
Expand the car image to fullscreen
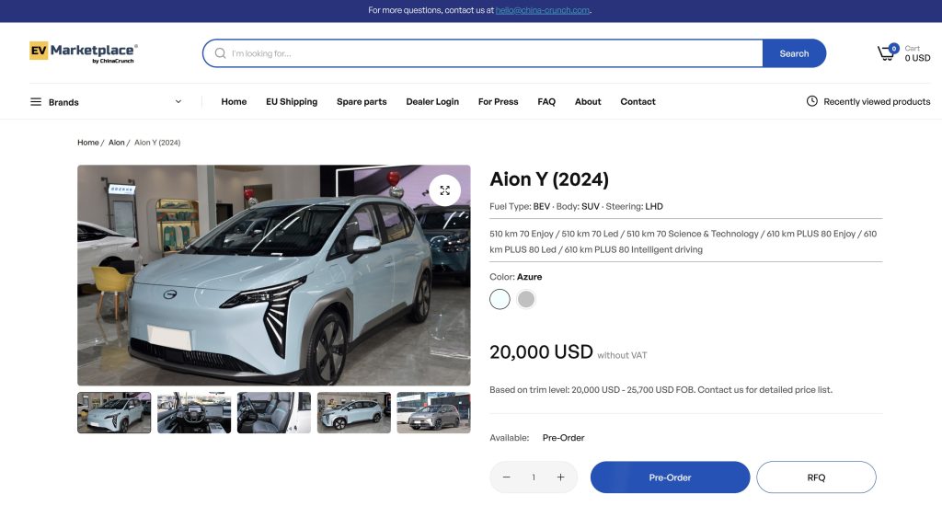pos(444,190)
